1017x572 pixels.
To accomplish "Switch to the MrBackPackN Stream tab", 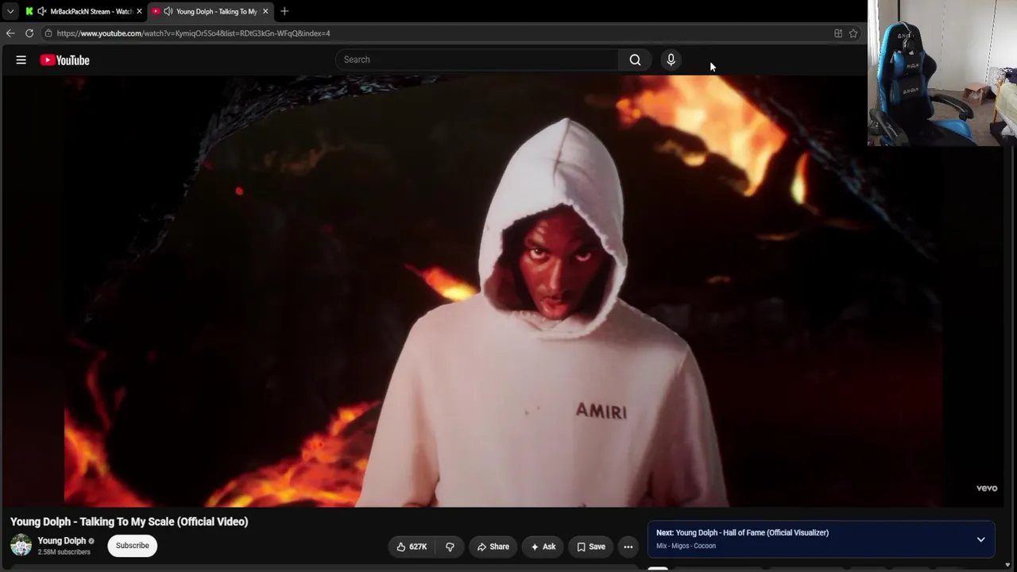I will pos(83,11).
